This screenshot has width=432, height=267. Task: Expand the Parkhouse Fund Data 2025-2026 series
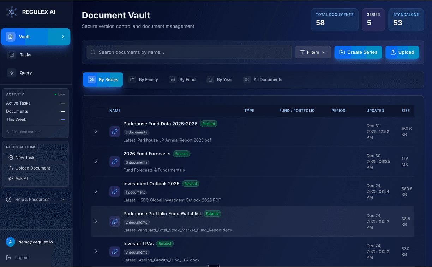pyautogui.click(x=96, y=131)
